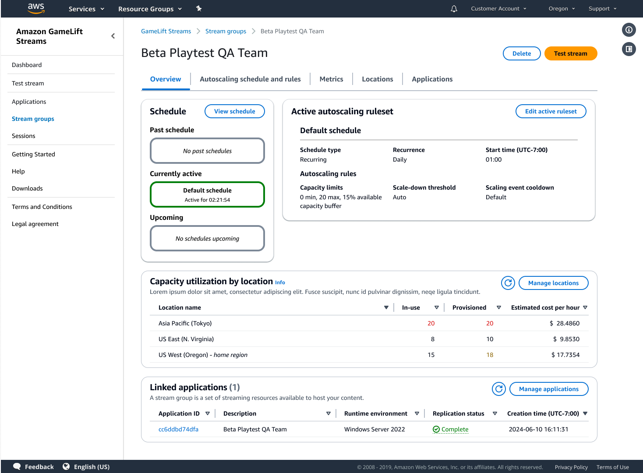Select Stream groups in sidebar
The image size is (643, 473).
(33, 119)
